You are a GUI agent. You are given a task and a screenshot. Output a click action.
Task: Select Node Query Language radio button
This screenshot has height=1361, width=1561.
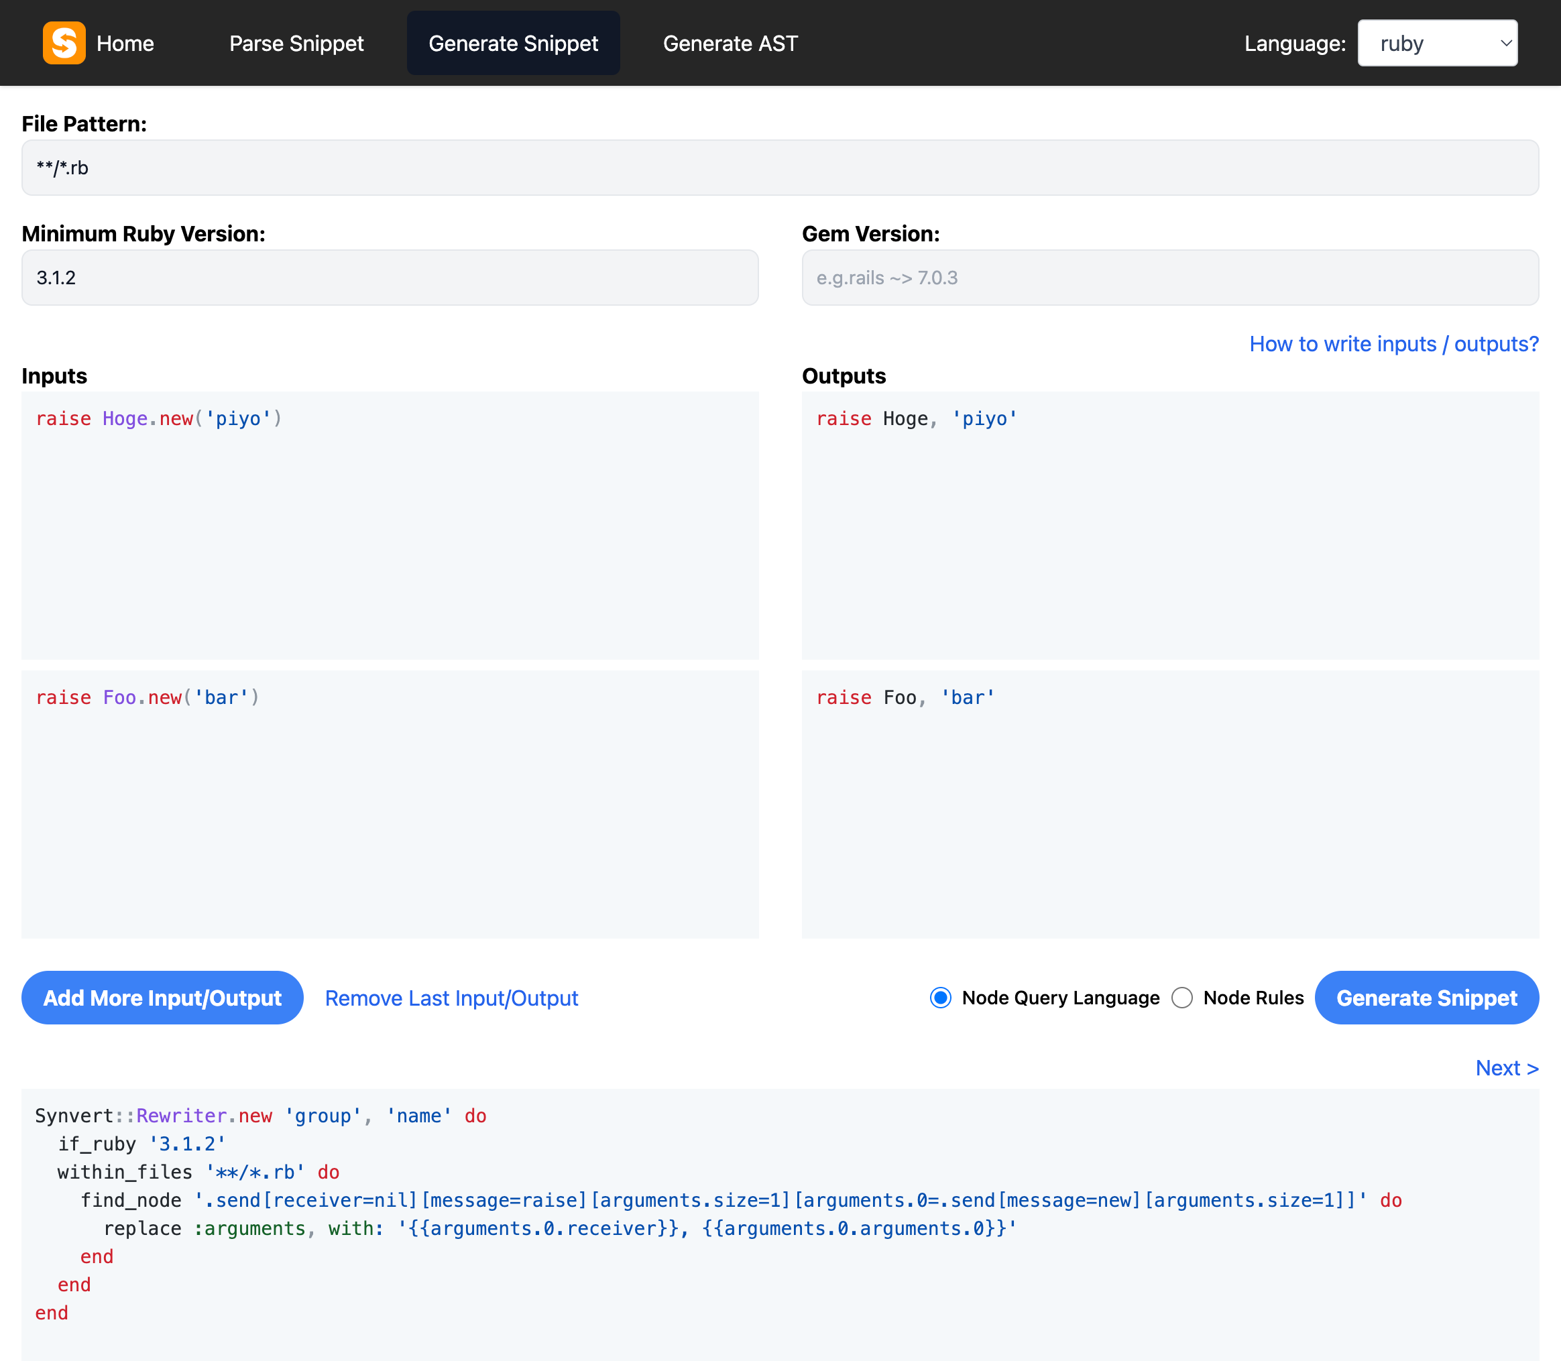[x=940, y=998]
